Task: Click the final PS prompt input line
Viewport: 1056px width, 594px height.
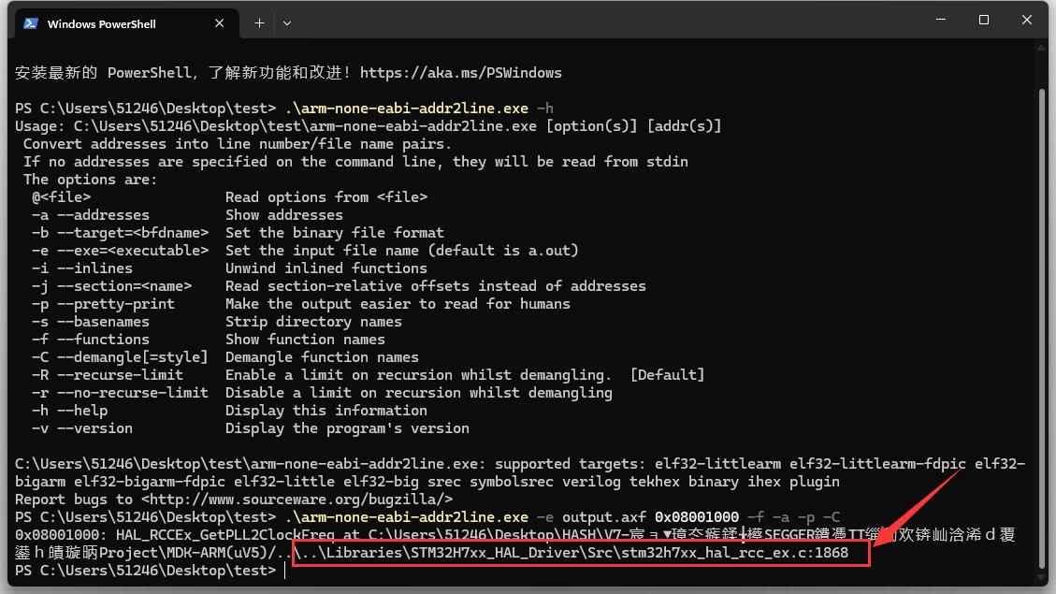Action: [146, 571]
